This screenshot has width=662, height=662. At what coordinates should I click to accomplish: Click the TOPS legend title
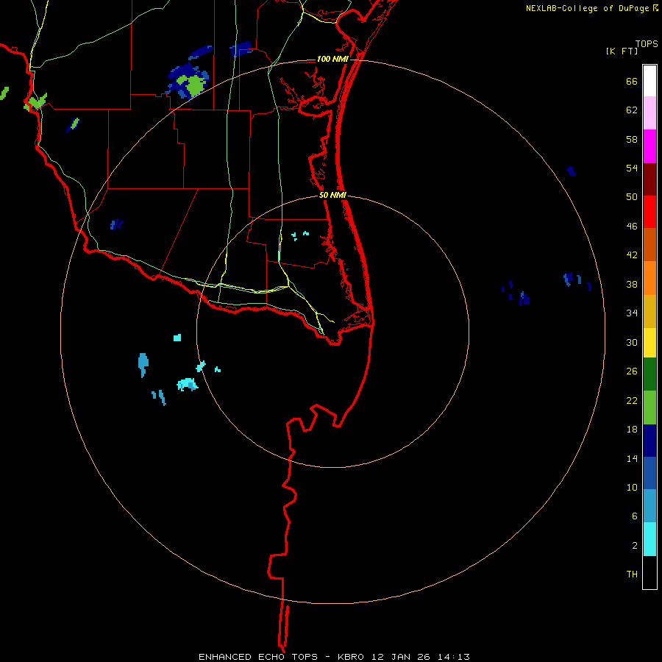647,43
